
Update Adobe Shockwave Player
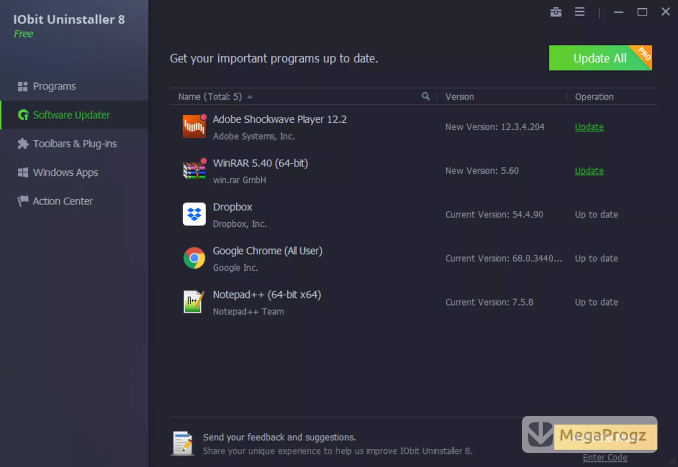point(589,127)
